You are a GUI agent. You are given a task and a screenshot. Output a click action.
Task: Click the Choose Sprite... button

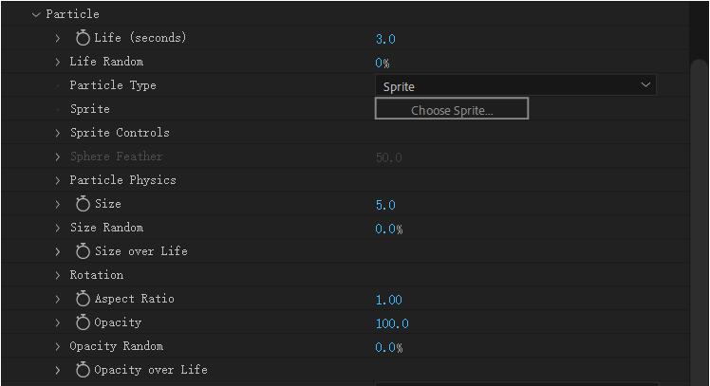coord(452,110)
